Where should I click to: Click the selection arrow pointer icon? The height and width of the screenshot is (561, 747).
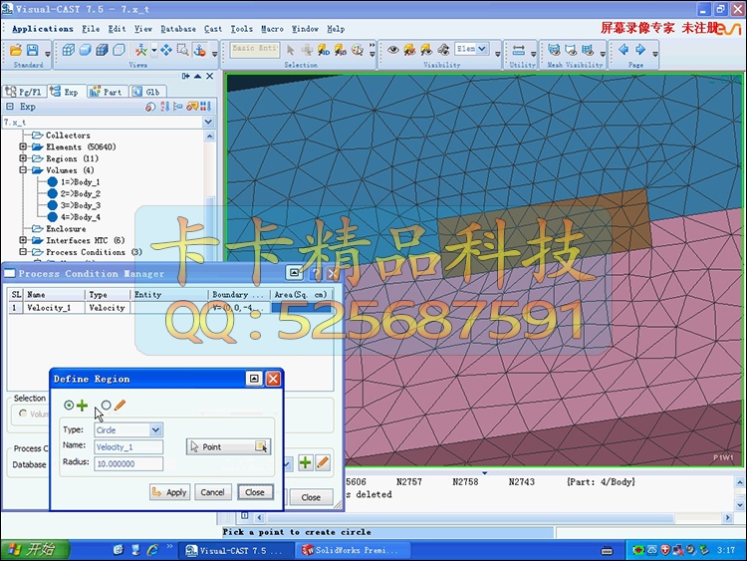pyautogui.click(x=290, y=50)
